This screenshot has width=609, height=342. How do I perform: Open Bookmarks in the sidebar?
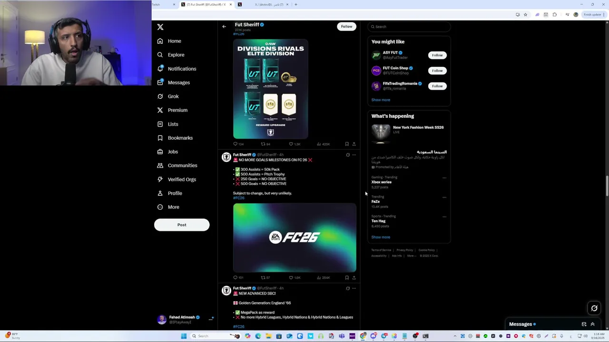click(x=175, y=138)
